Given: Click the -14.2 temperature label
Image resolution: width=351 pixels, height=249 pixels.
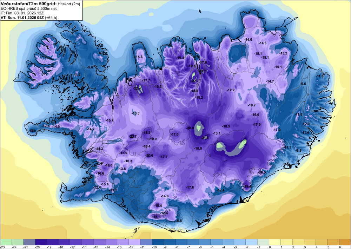Looking at the screenshot, I should [91, 129].
